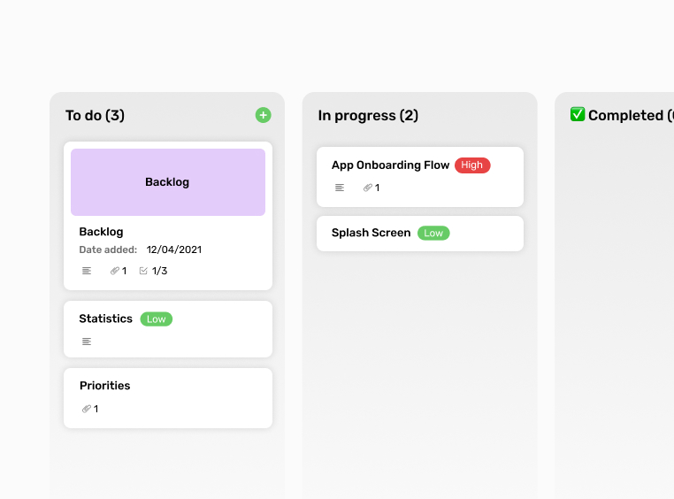Click the App Onboarding Flow title
Image resolution: width=674 pixels, height=499 pixels.
[390, 165]
